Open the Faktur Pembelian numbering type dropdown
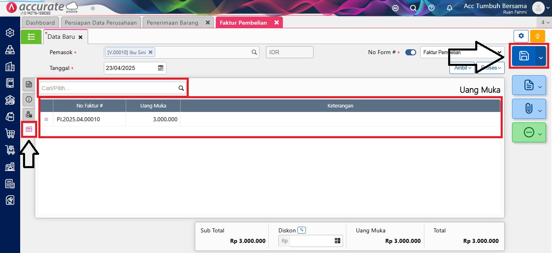Screen dimensions: 552x253 [x=462, y=52]
